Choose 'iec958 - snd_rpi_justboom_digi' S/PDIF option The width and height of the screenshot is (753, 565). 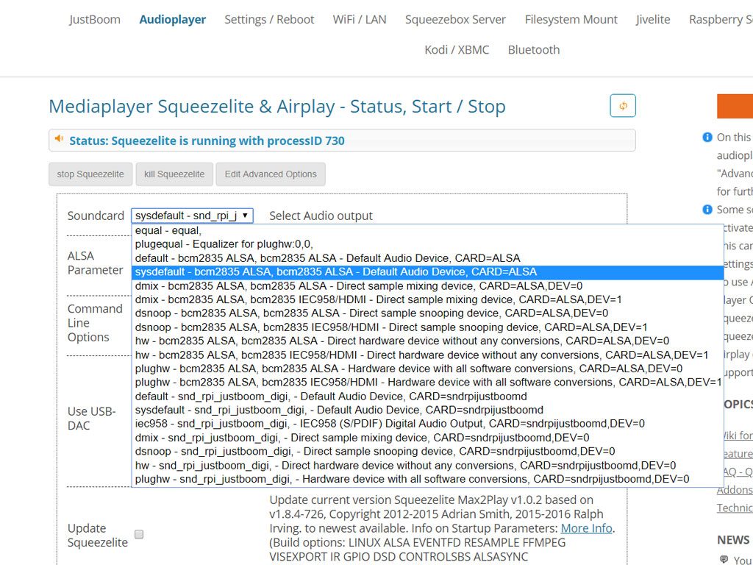point(390,424)
